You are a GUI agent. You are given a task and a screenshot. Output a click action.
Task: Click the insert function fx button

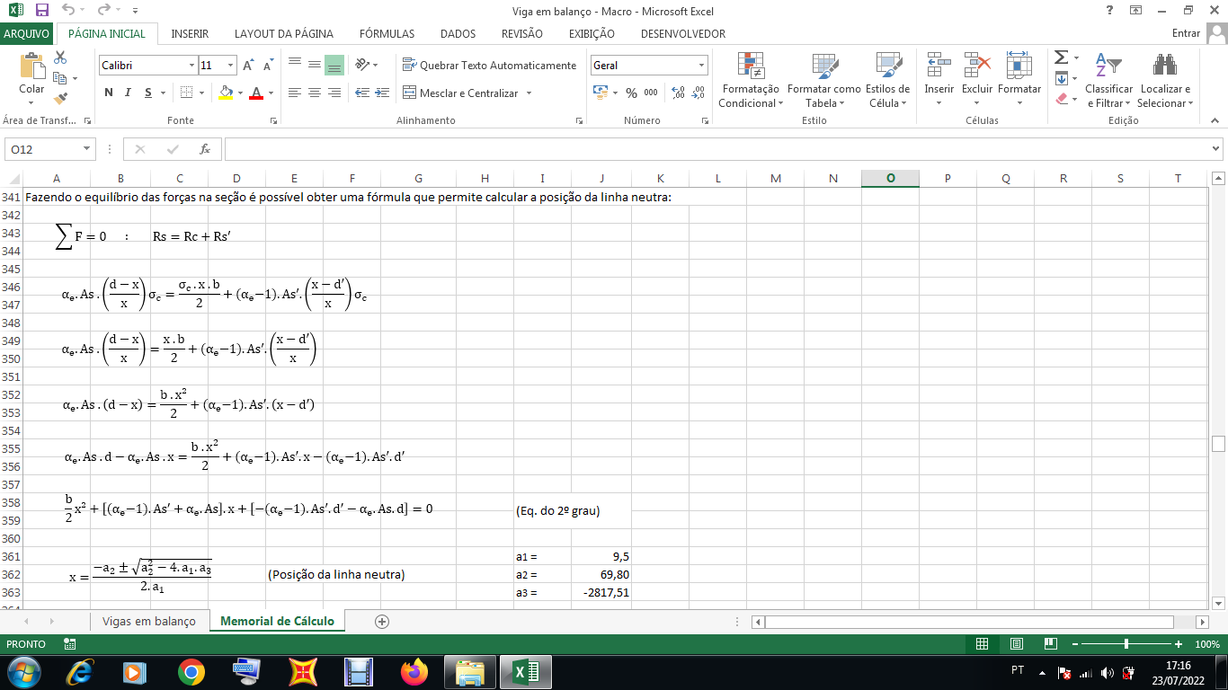[205, 149]
